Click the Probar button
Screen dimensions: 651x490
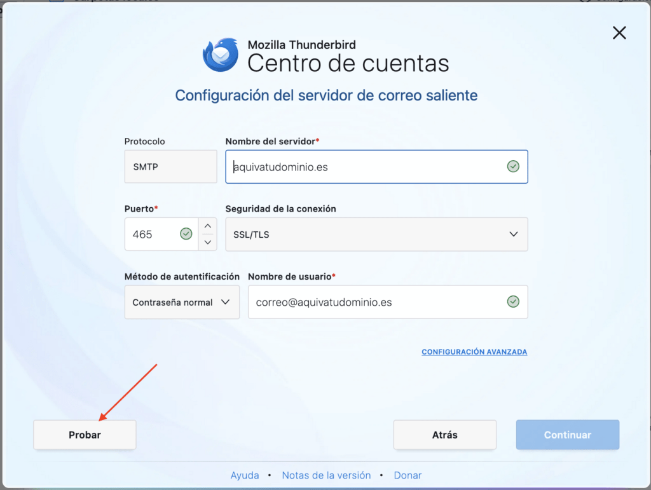coord(85,435)
